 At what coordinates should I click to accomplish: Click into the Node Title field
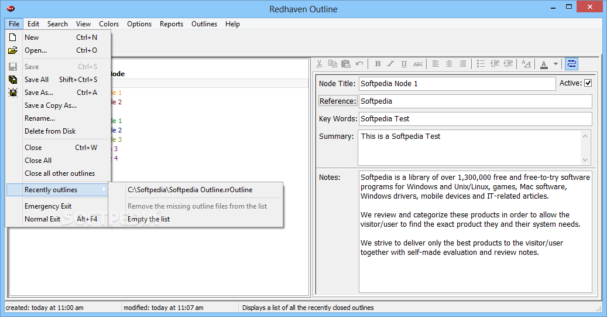[x=457, y=84]
